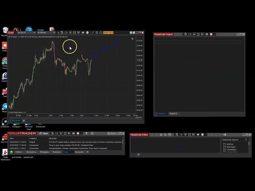This screenshot has height=191, width=255.
Task: Switch to the Accounts tab
Action: 79,152
